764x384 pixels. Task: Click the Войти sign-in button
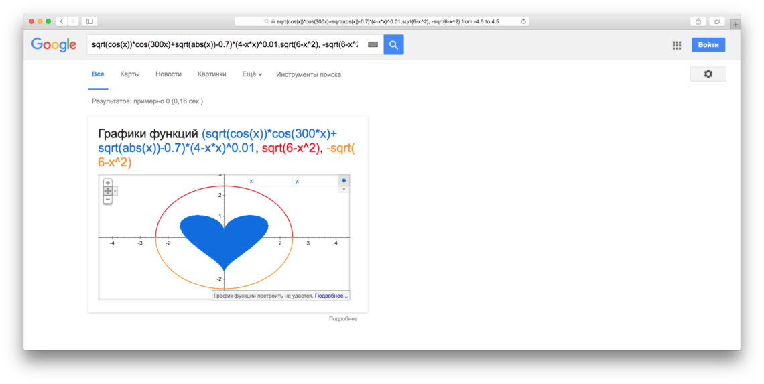(708, 45)
